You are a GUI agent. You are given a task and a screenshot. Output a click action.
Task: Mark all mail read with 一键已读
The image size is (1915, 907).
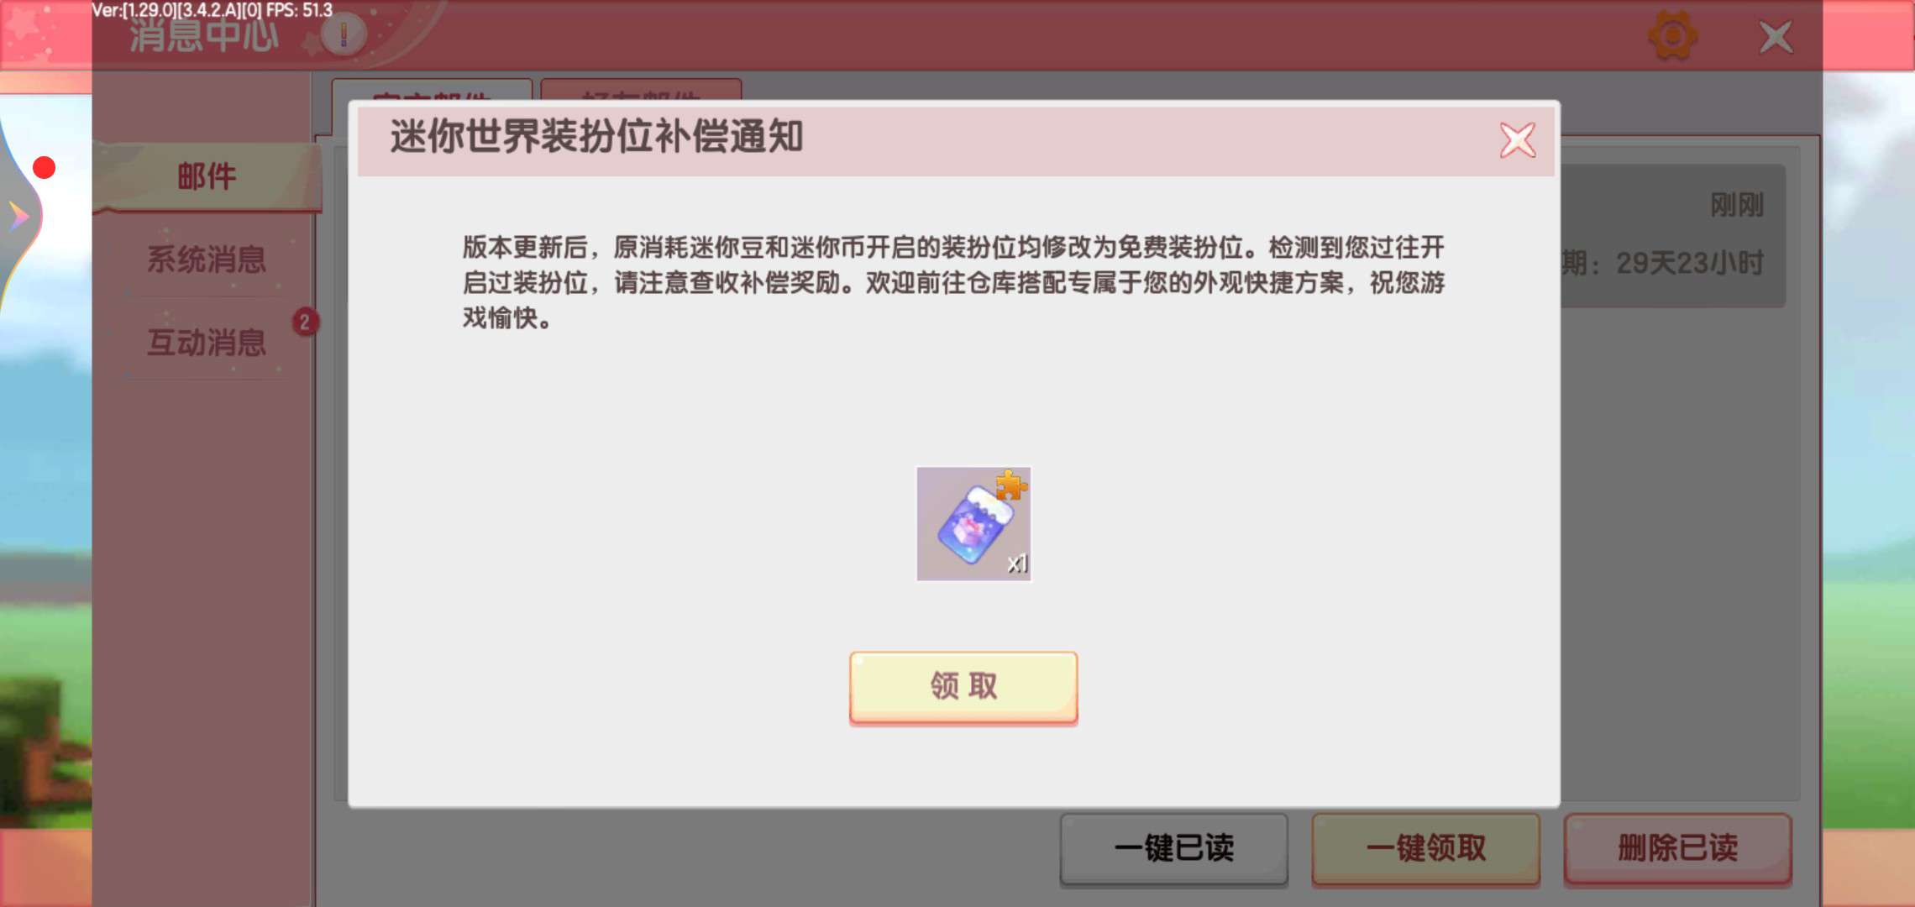click(1173, 848)
